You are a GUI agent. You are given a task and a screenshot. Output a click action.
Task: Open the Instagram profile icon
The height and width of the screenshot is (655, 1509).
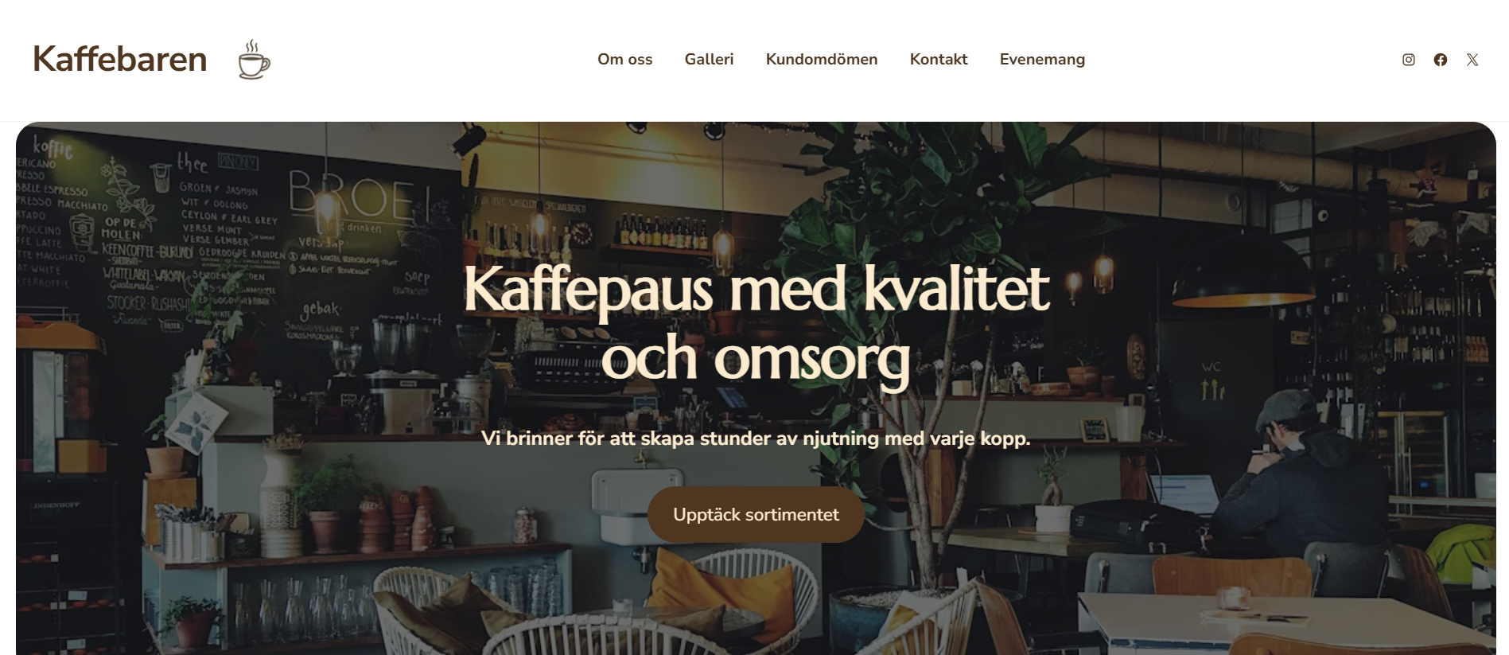(x=1408, y=60)
